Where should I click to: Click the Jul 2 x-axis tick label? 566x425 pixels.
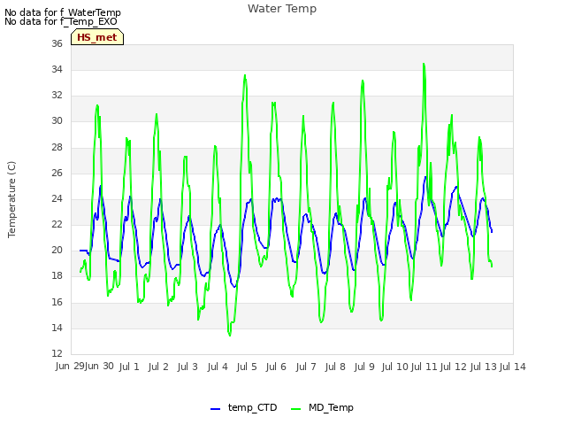pos(158,367)
